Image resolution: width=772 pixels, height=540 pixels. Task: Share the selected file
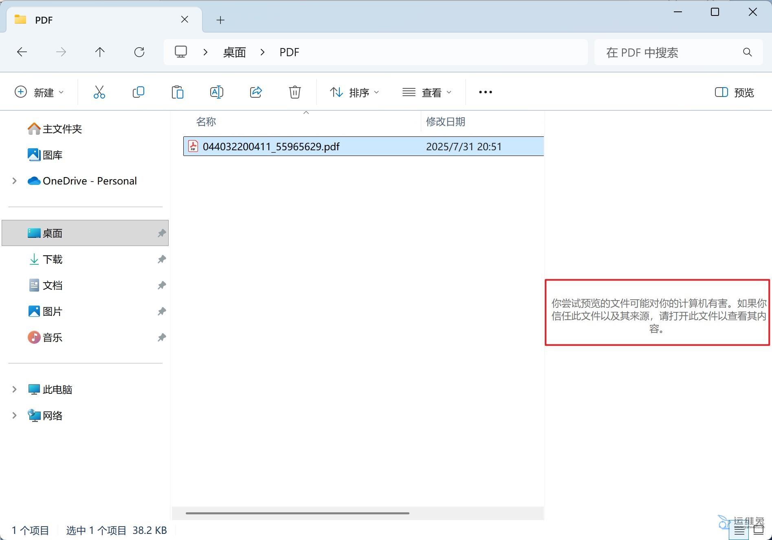(x=256, y=92)
